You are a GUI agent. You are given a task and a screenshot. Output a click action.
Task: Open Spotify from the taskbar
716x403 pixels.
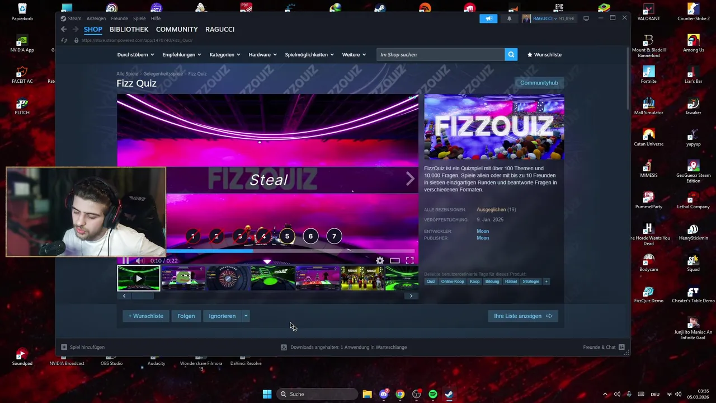[433, 394]
